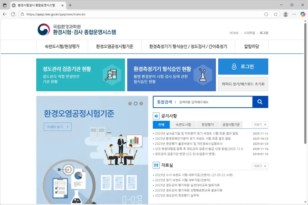The height and width of the screenshot is (205, 308).
Task: Minimize the browser window
Action: tap(281, 5)
